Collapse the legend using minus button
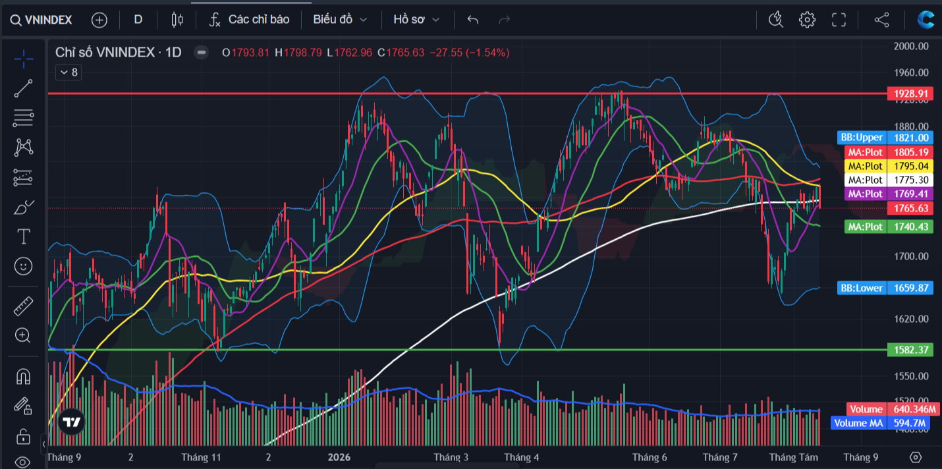This screenshot has height=469, width=942. (202, 53)
